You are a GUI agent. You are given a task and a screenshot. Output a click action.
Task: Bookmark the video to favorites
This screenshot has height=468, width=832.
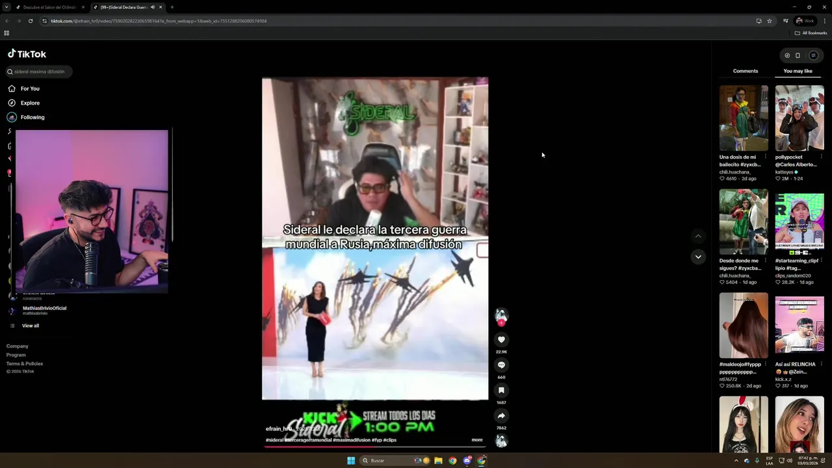coord(501,390)
